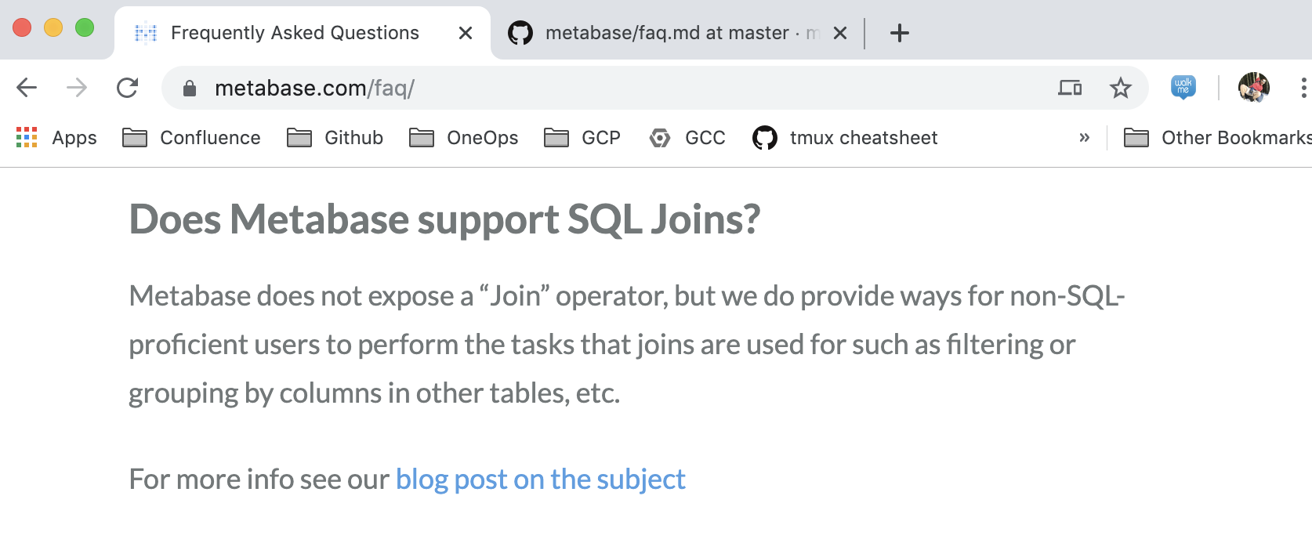Reload the current page

click(128, 88)
